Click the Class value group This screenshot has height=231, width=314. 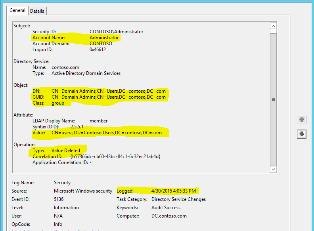(x=58, y=103)
